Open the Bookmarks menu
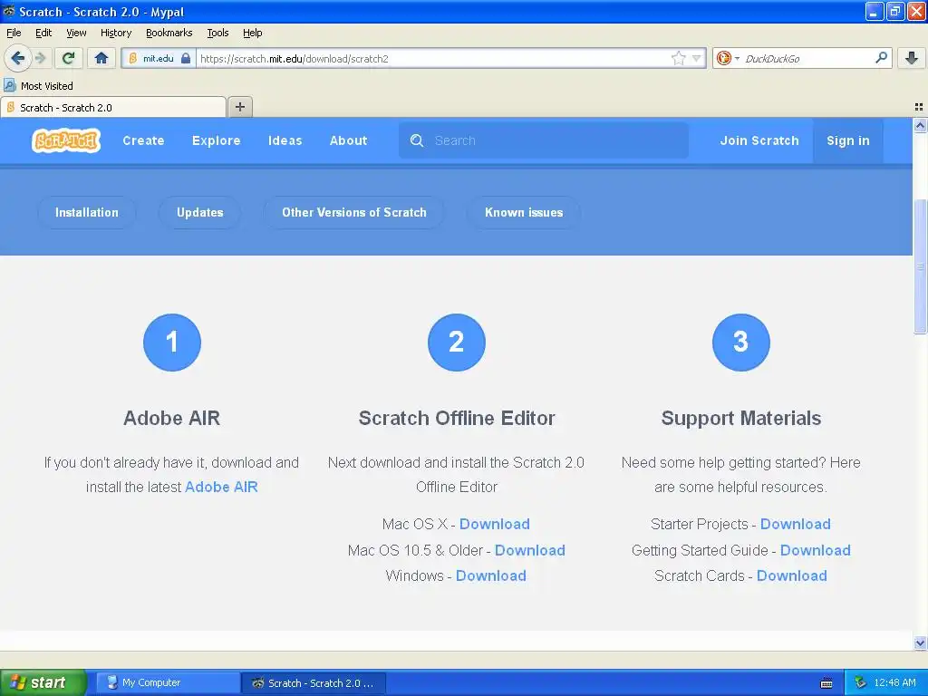Image resolution: width=928 pixels, height=696 pixels. click(169, 33)
